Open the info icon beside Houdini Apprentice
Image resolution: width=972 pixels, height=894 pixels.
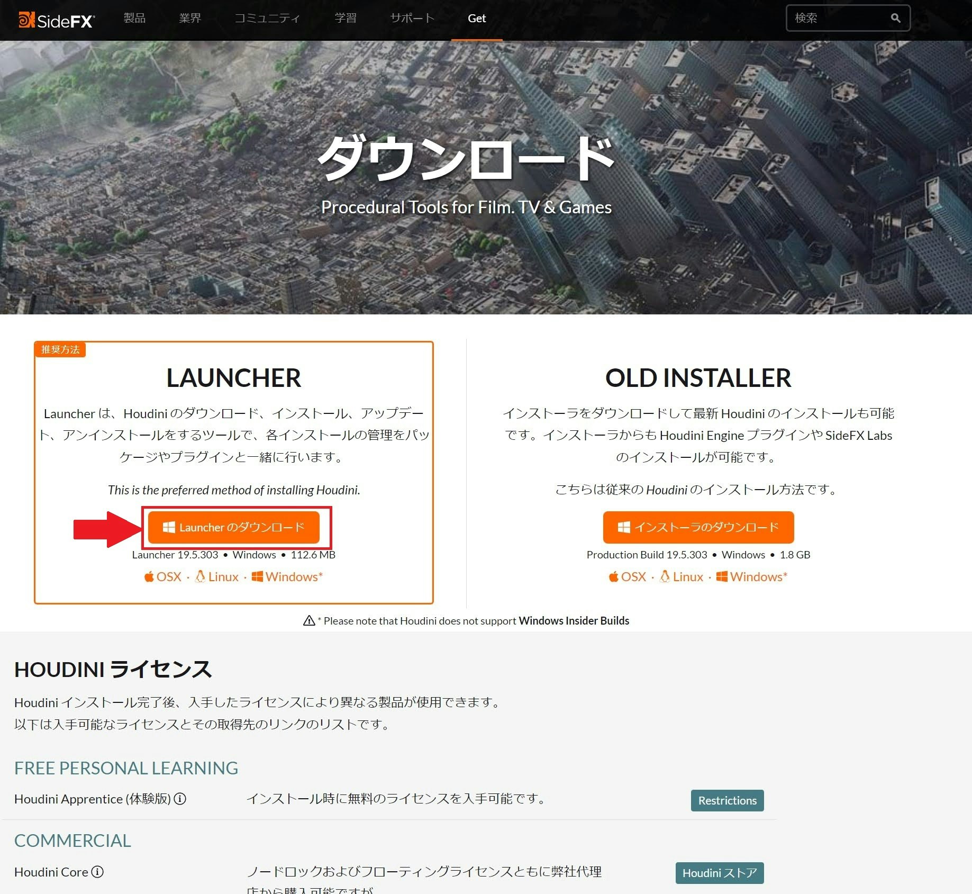point(181,800)
